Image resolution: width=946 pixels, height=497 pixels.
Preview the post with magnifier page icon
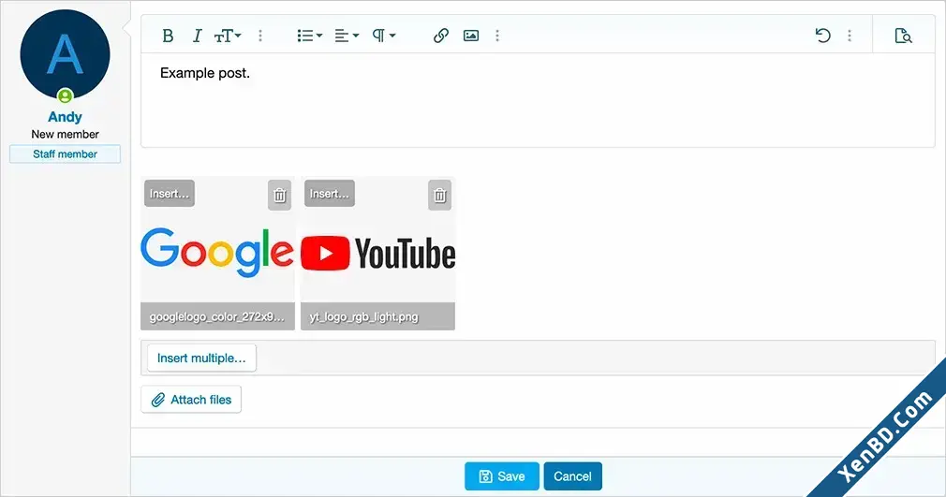[903, 36]
